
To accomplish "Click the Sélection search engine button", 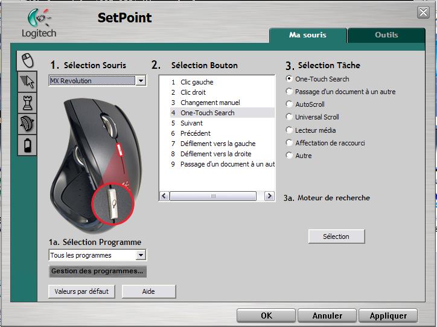I will [x=336, y=237].
